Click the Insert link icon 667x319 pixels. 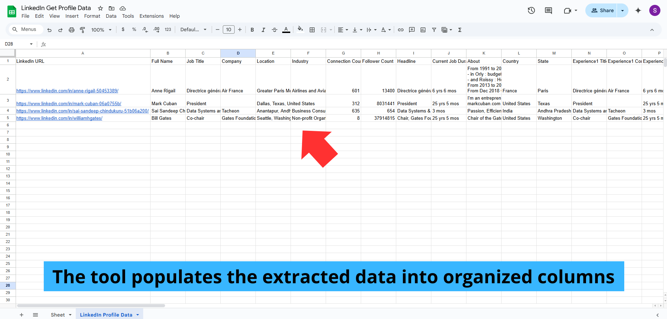(401, 30)
